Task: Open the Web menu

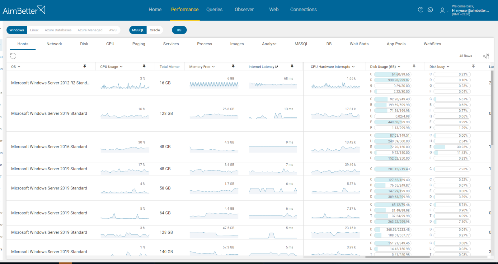Action: 274,10
